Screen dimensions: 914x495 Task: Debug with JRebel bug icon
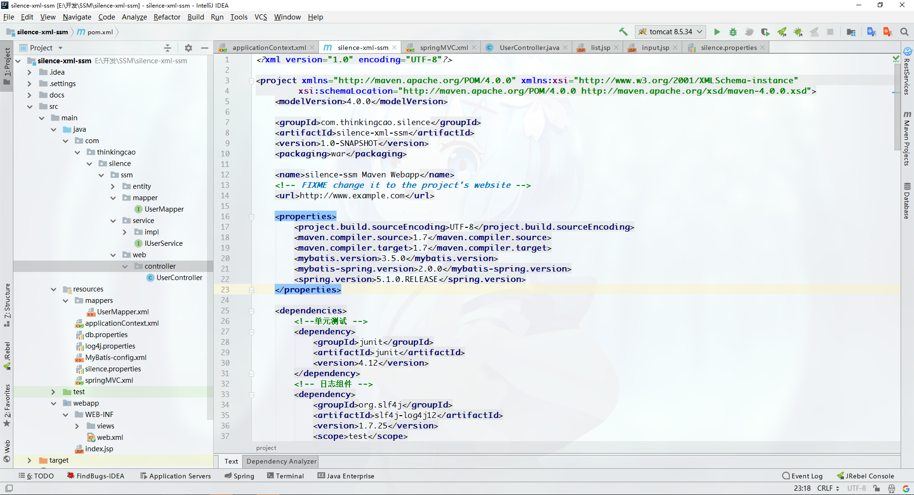[798, 32]
